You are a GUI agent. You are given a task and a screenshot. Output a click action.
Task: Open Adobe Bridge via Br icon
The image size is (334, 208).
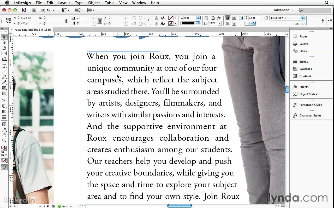34,10
